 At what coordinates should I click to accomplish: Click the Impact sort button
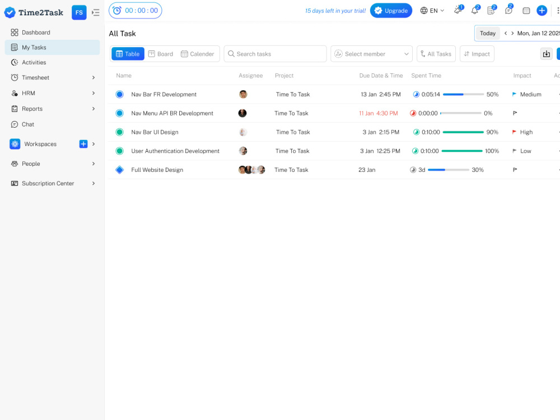coord(477,54)
